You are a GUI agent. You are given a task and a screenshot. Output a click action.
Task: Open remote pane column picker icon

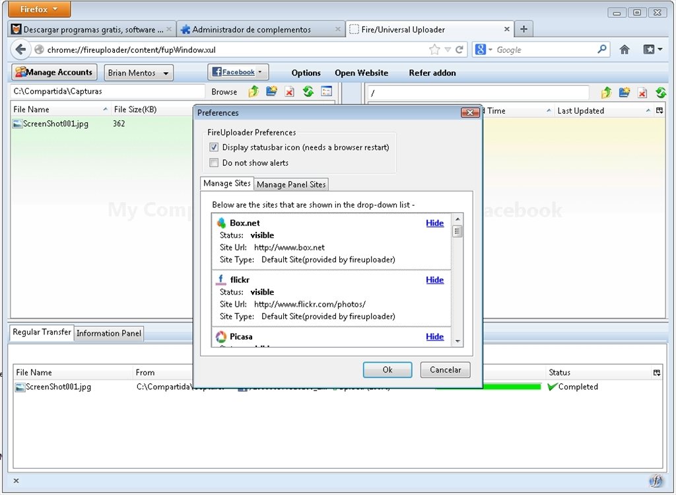tap(659, 110)
